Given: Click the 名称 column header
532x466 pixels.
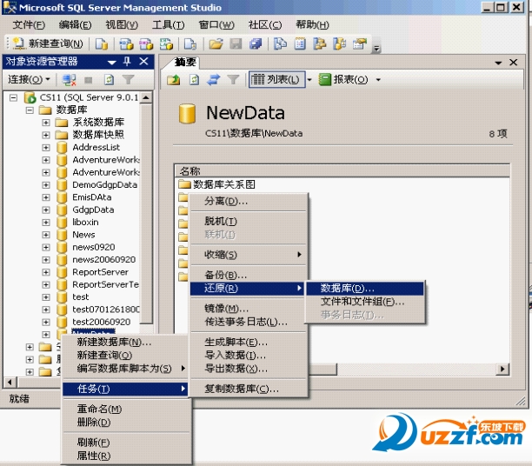Looking at the screenshot, I should (x=342, y=170).
